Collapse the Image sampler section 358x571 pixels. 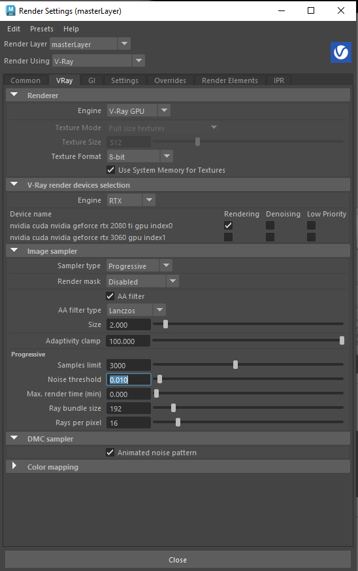click(x=14, y=251)
